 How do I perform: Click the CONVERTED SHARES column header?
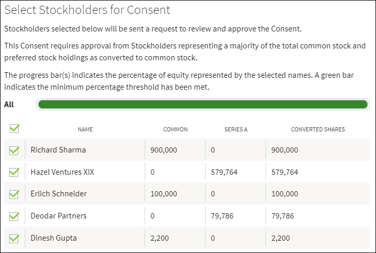(x=318, y=129)
